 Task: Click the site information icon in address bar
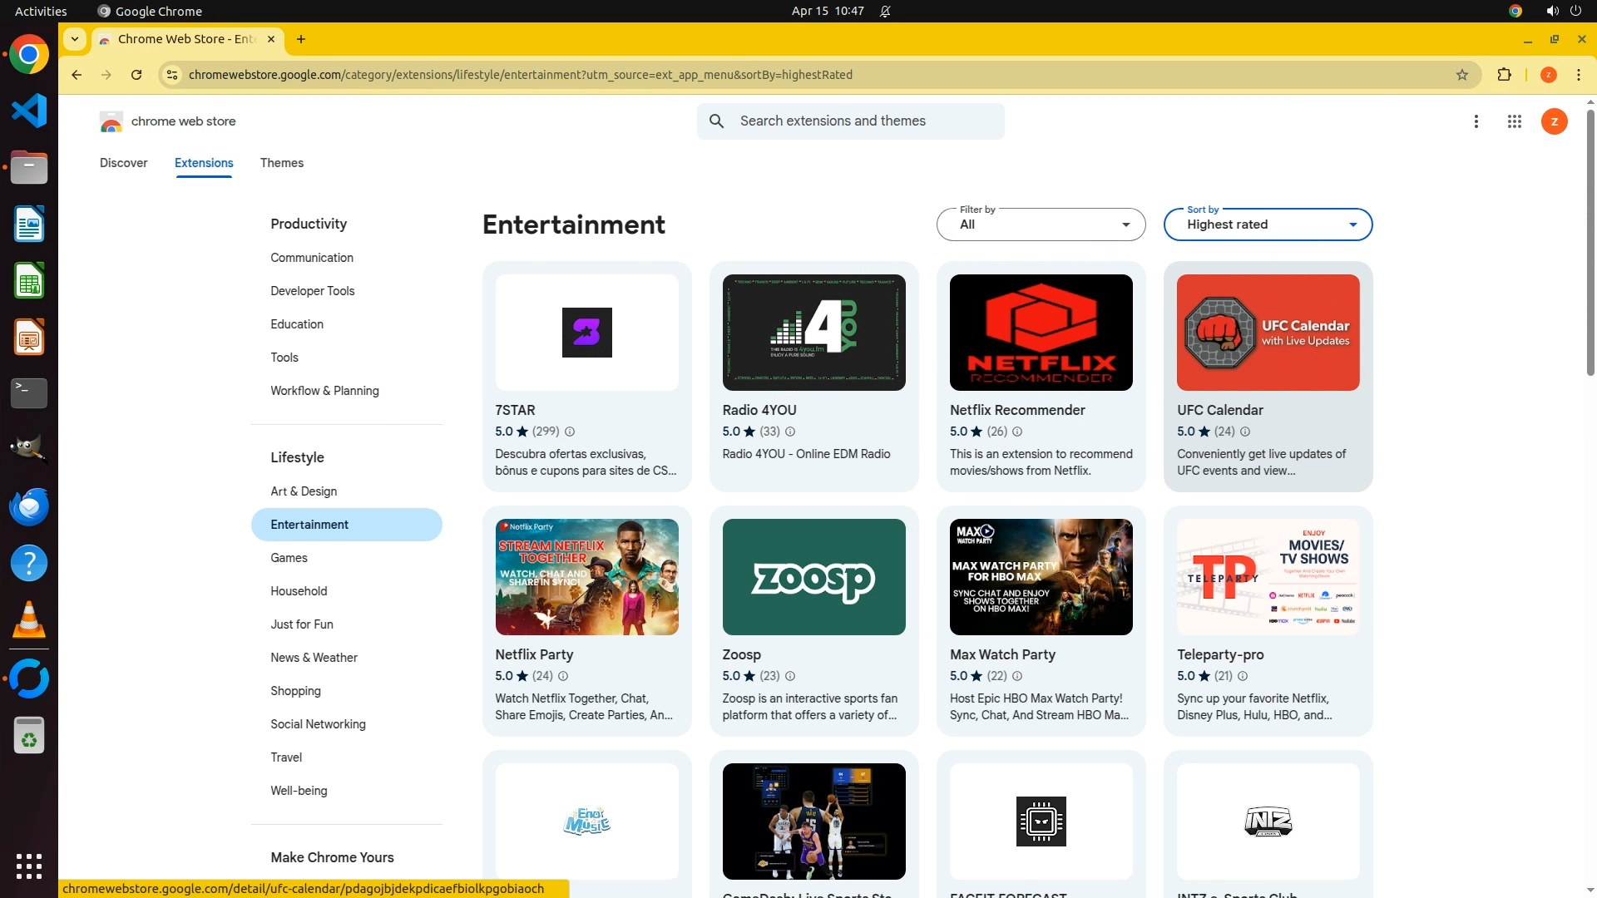click(x=171, y=75)
